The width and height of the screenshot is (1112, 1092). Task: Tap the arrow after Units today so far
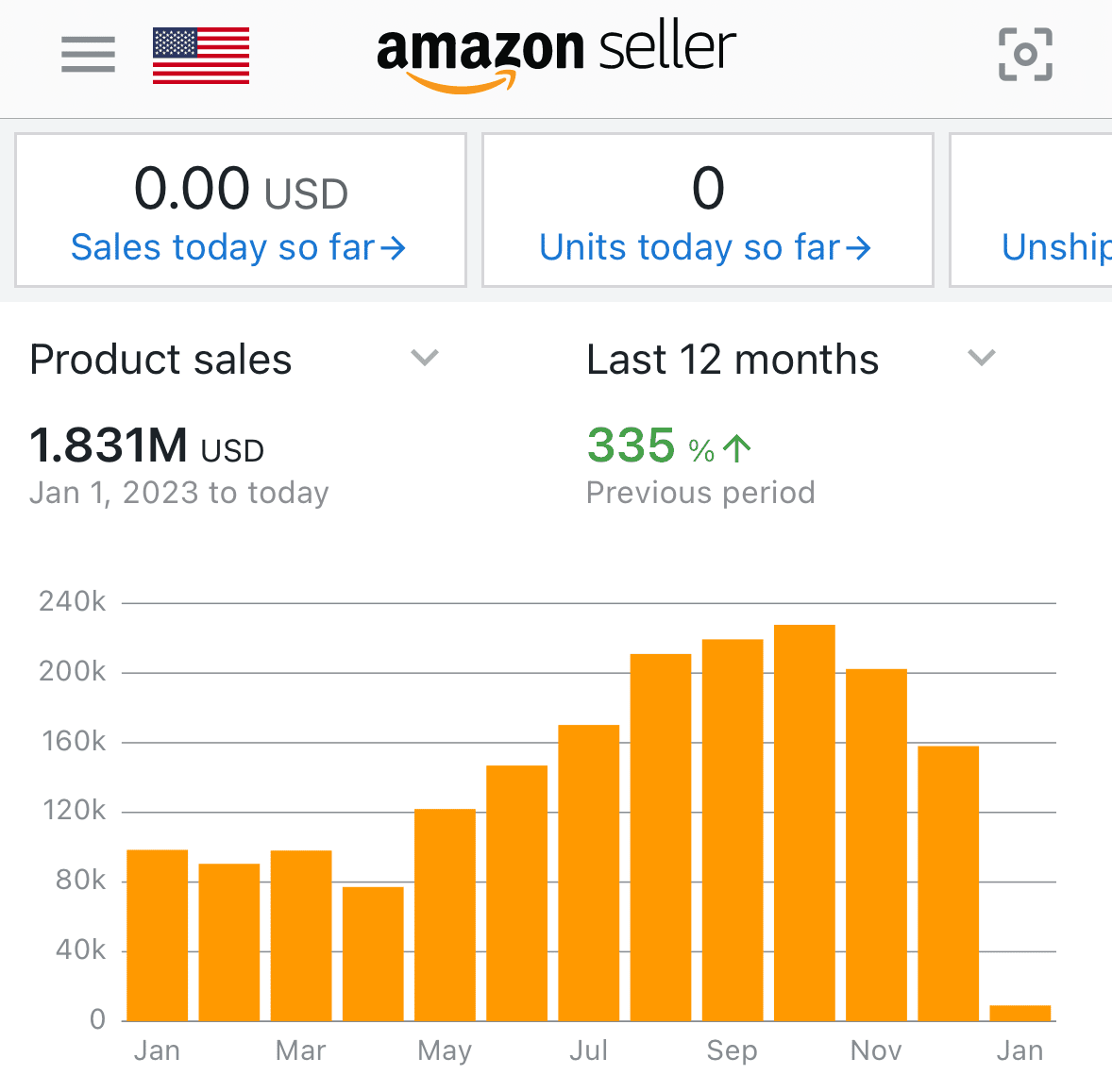tap(858, 248)
